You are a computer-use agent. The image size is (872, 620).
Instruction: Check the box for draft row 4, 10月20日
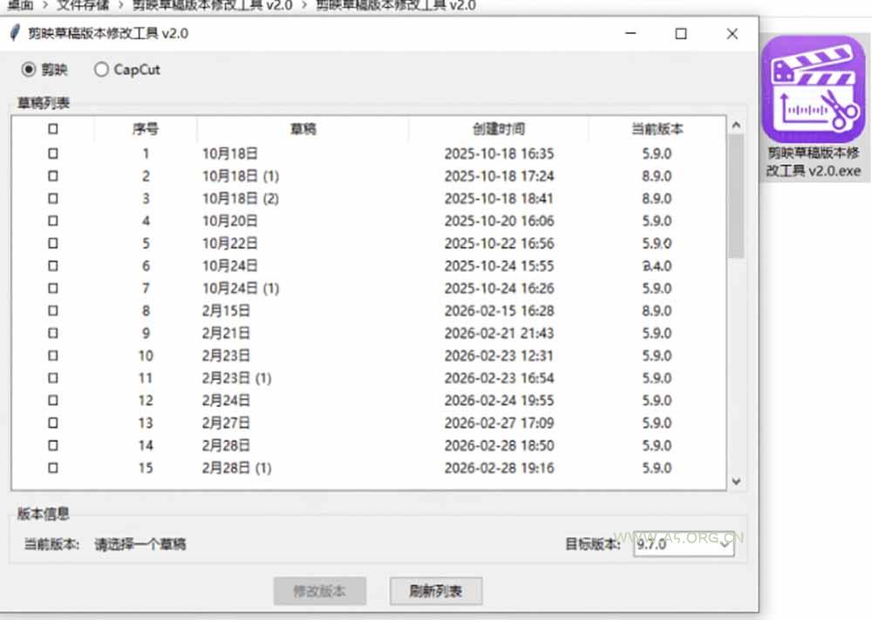(x=53, y=221)
